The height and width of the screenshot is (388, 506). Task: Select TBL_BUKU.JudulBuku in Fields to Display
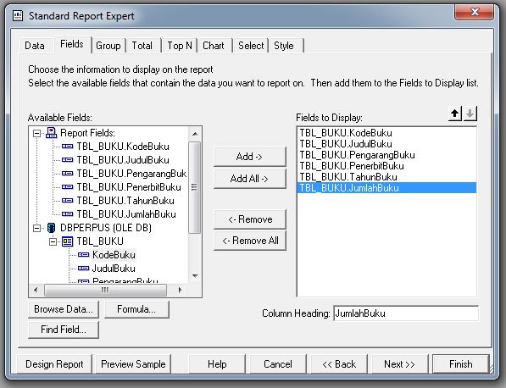click(386, 144)
